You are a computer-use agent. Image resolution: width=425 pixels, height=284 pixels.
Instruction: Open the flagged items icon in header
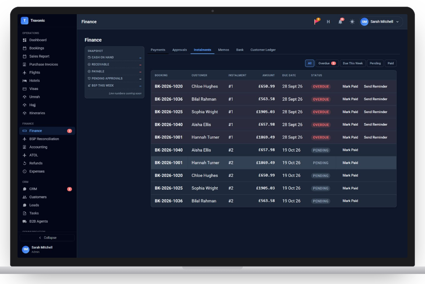tap(317, 22)
